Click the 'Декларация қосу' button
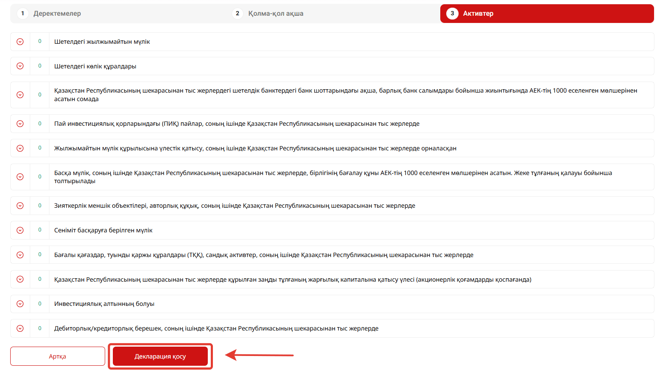 tap(160, 356)
